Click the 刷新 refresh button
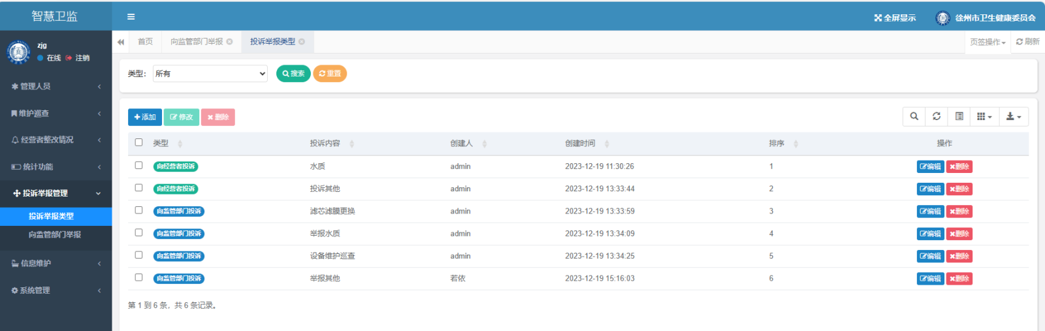The image size is (1045, 331). click(1027, 42)
